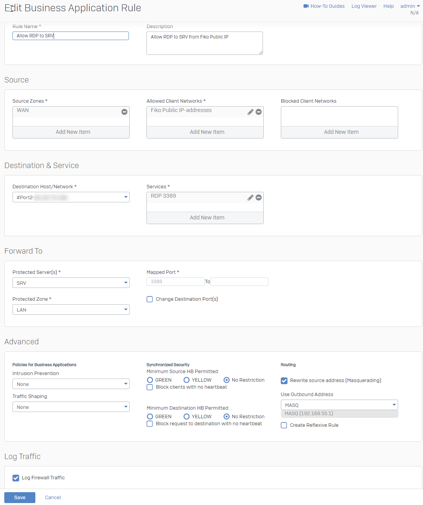This screenshot has height=505, width=423.
Task: Select YELLOW for Minimum Destination HB
Action: 186,417
